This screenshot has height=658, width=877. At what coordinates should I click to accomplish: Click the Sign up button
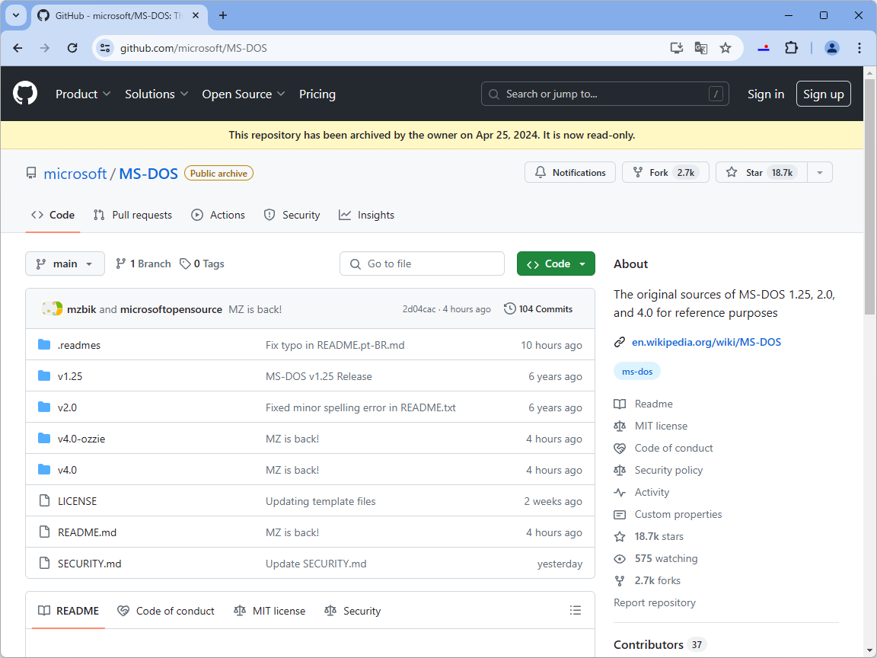point(823,94)
